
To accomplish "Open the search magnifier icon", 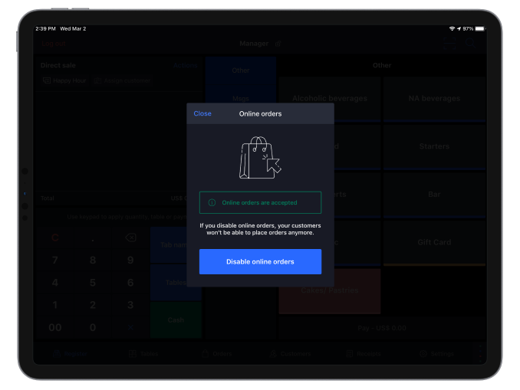I will (x=470, y=43).
